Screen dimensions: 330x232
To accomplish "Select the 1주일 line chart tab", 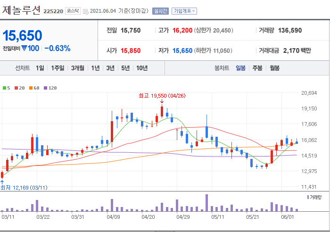I will (x=58, y=68).
